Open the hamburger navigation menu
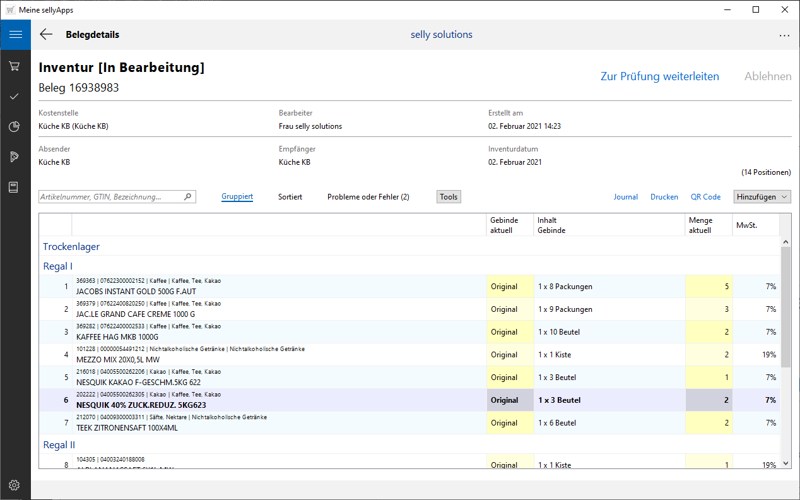800x500 pixels. point(15,35)
